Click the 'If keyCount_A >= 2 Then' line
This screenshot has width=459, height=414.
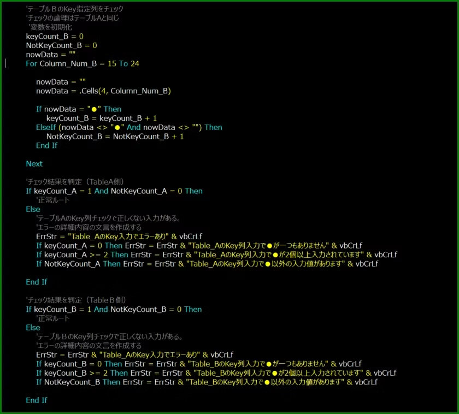pos(216,255)
